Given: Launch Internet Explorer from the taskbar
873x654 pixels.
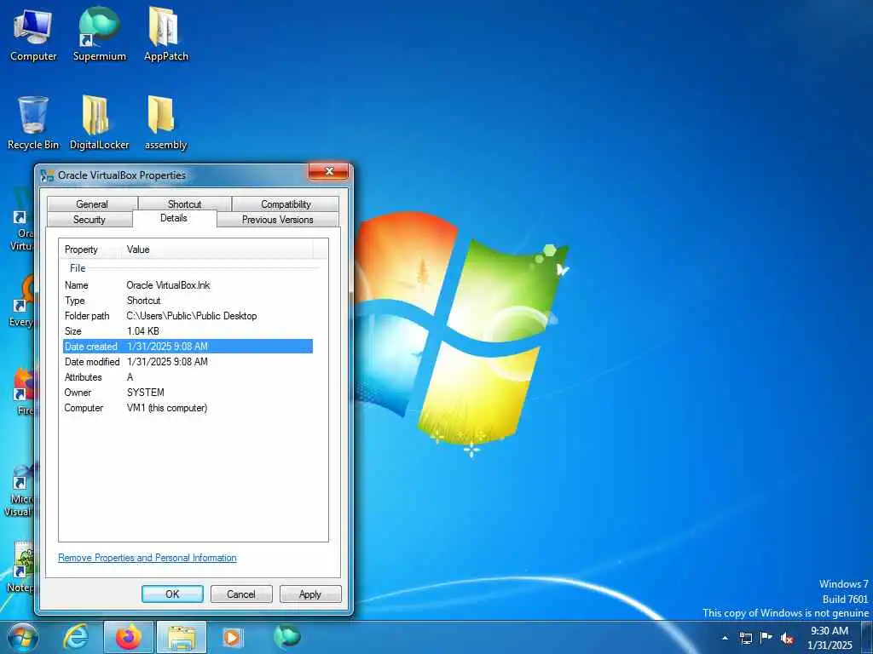Looking at the screenshot, I should point(76,637).
